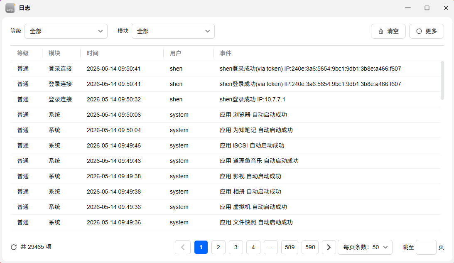This screenshot has width=454, height=263.
Task: Go to page 2
Action: click(218, 247)
